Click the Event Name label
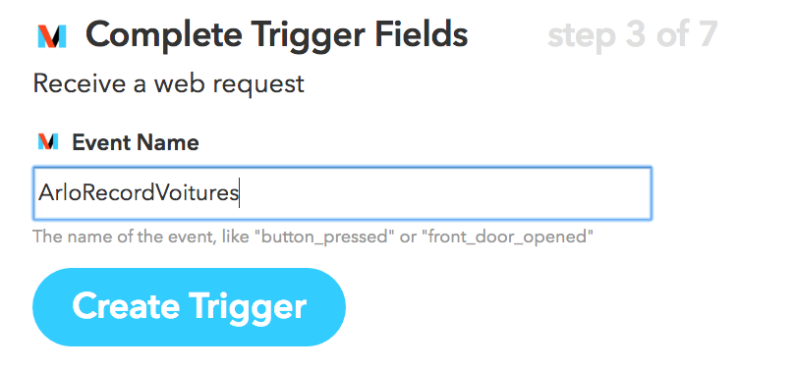 (136, 142)
